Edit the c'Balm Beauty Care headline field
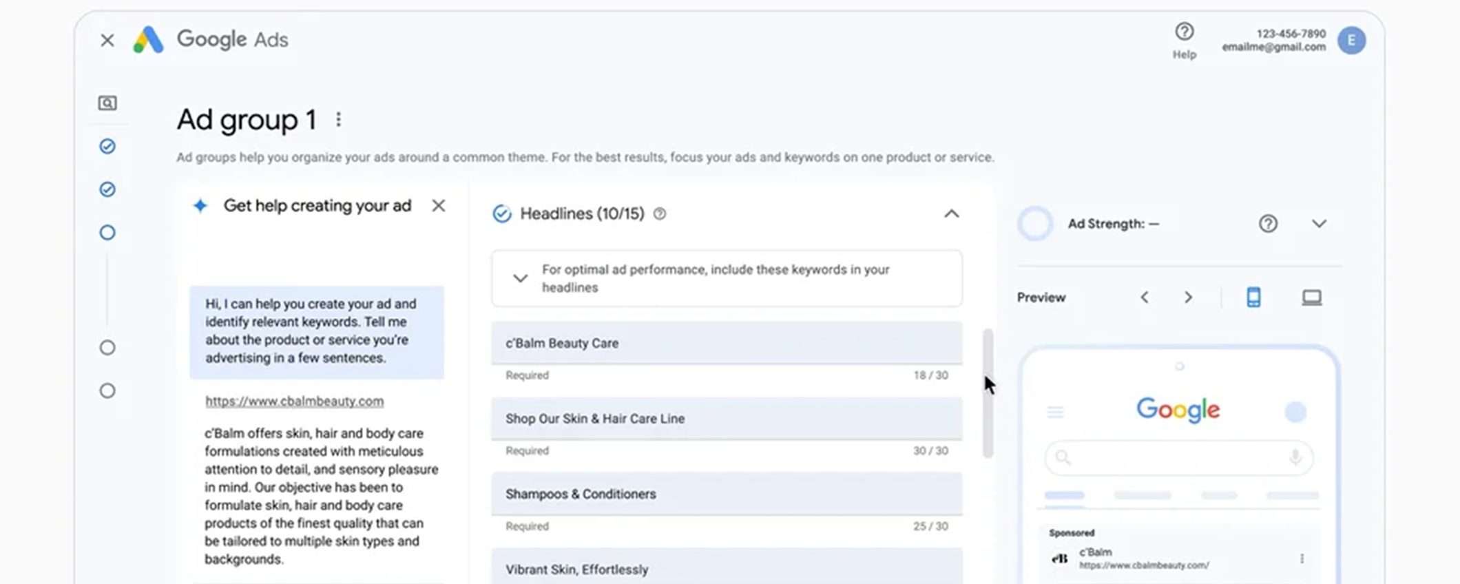Image resolution: width=1460 pixels, height=584 pixels. click(x=726, y=343)
